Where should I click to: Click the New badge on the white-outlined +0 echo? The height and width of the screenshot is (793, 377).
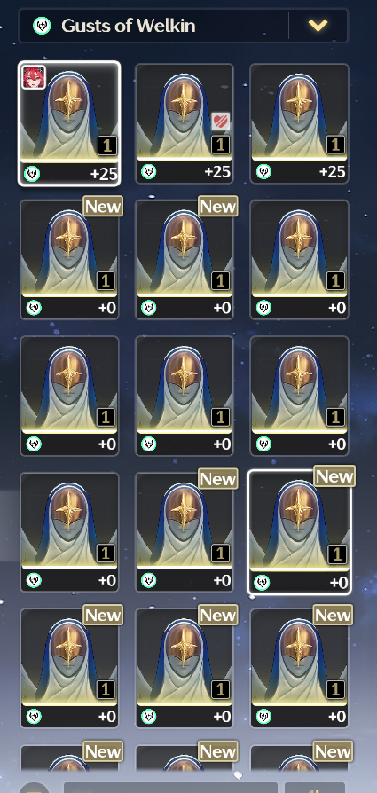pos(334,476)
